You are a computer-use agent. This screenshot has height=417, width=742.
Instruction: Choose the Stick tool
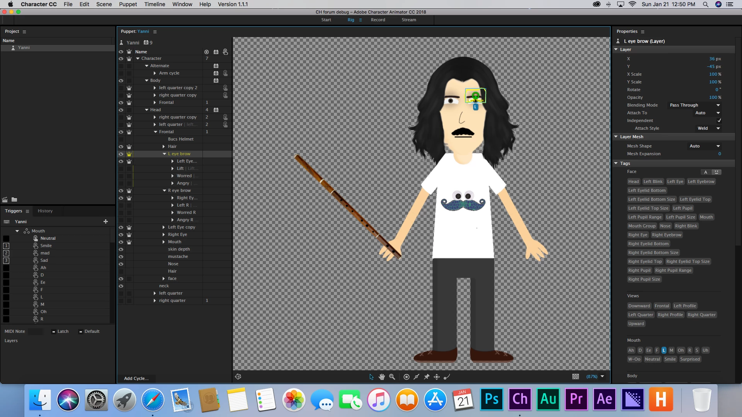[417, 377]
